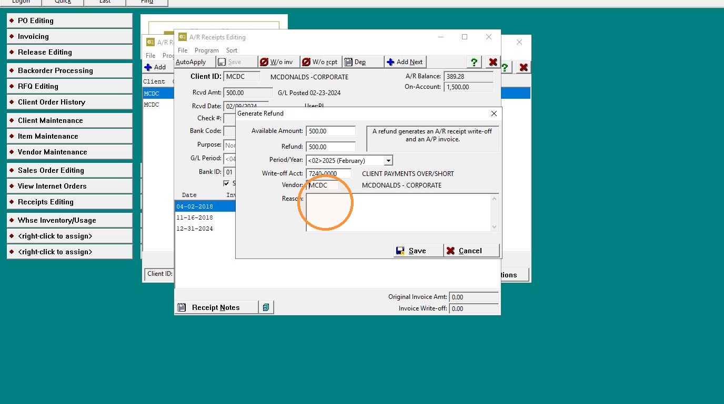724x404 pixels.
Task: Save the generated refund
Action: pos(418,251)
